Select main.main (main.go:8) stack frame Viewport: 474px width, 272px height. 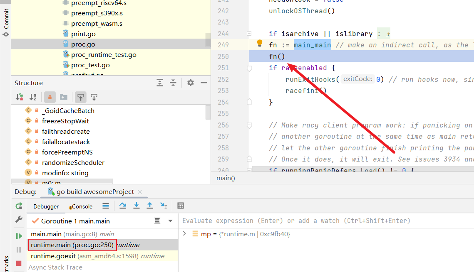[72, 234]
